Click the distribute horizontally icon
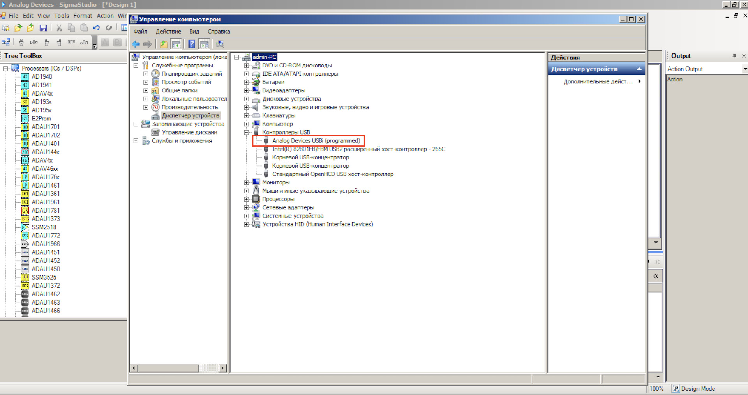 click(34, 42)
